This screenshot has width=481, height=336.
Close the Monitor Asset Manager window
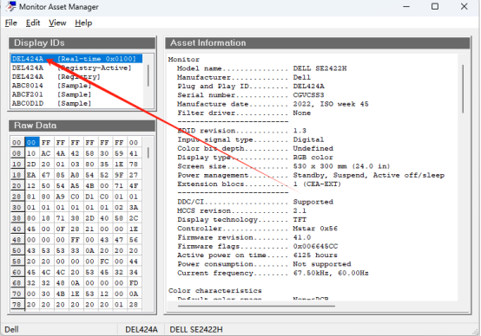[x=465, y=6]
